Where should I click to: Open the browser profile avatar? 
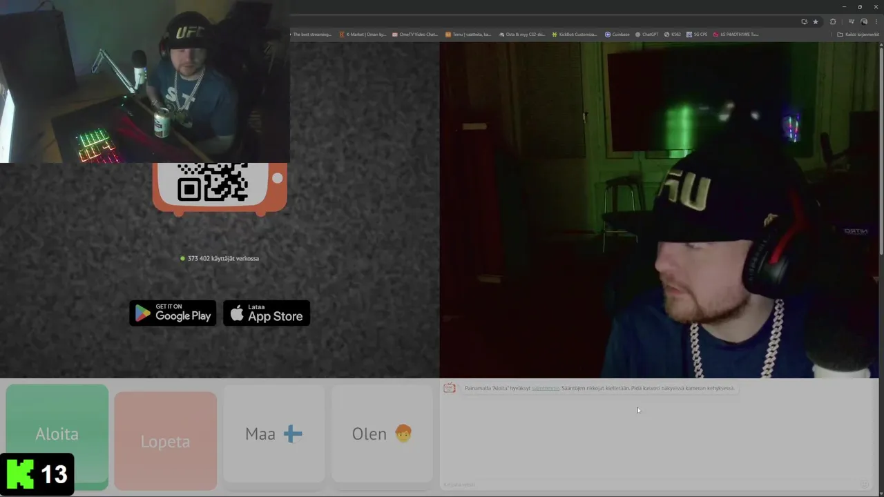[x=864, y=22]
